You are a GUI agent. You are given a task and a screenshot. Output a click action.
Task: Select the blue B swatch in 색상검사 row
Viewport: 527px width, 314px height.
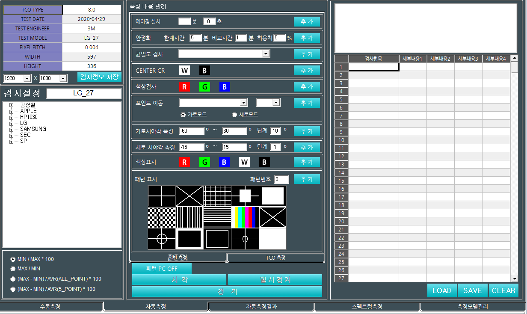click(225, 87)
